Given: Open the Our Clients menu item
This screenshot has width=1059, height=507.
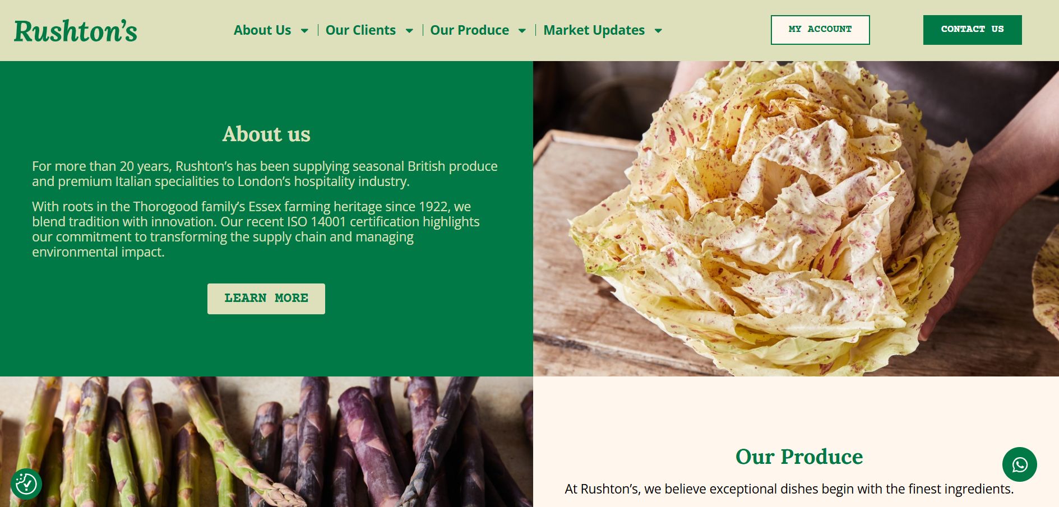Looking at the screenshot, I should pyautogui.click(x=360, y=30).
